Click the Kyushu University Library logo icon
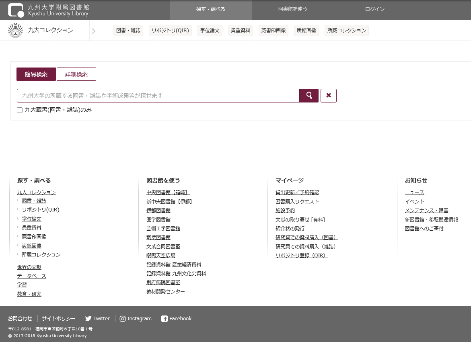471x342 pixels. point(16,10)
